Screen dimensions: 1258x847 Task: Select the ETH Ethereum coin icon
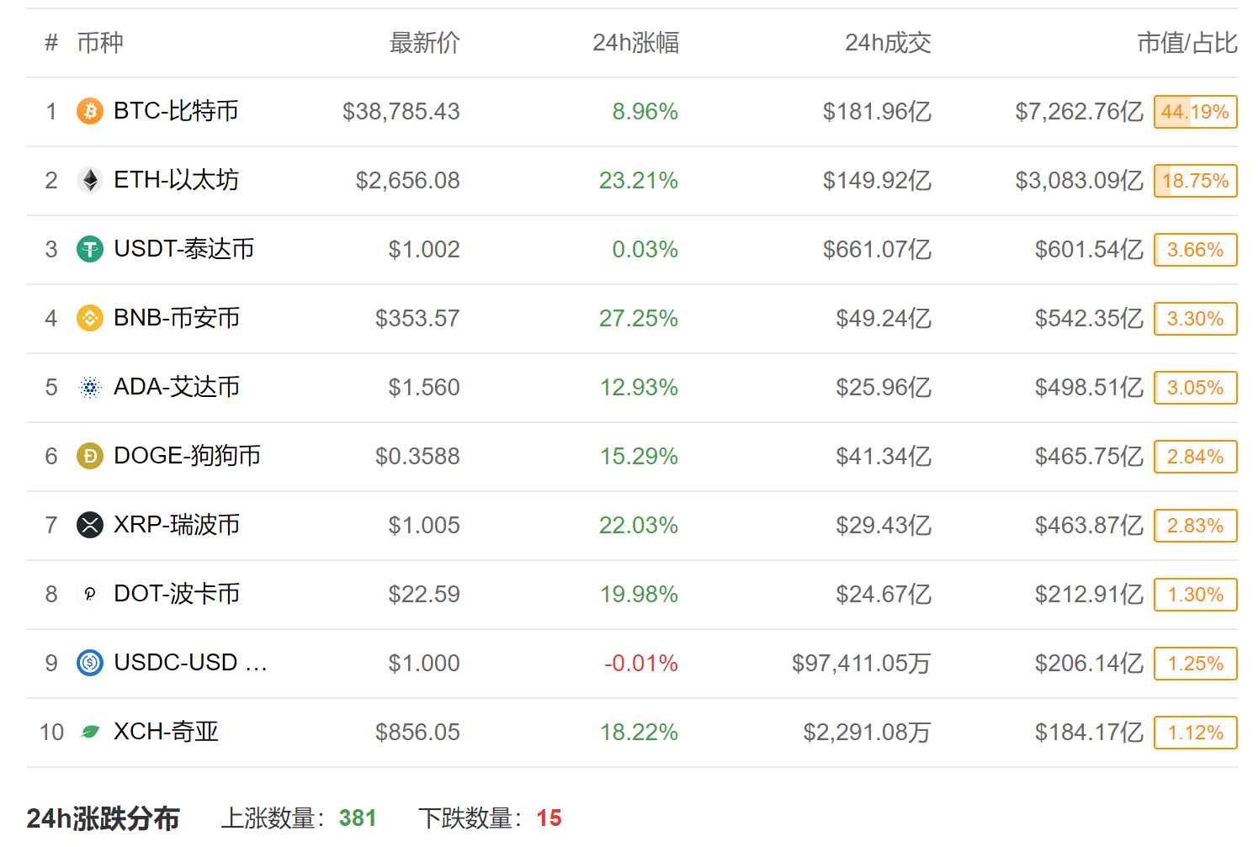(88, 180)
